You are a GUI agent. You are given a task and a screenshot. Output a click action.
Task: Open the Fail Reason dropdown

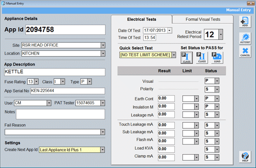[102, 132]
